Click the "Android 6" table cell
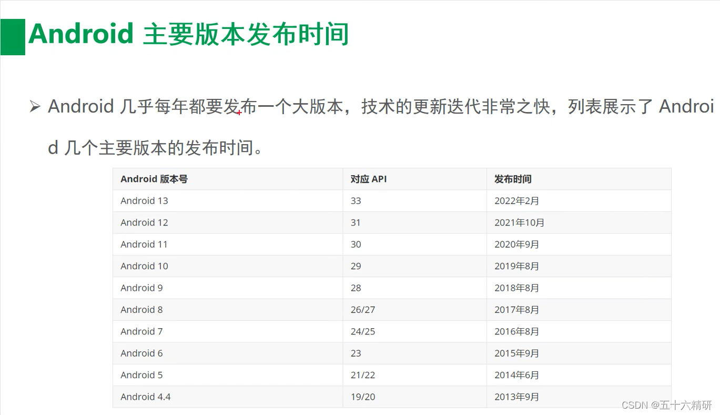This screenshot has width=720, height=415. coord(227,353)
